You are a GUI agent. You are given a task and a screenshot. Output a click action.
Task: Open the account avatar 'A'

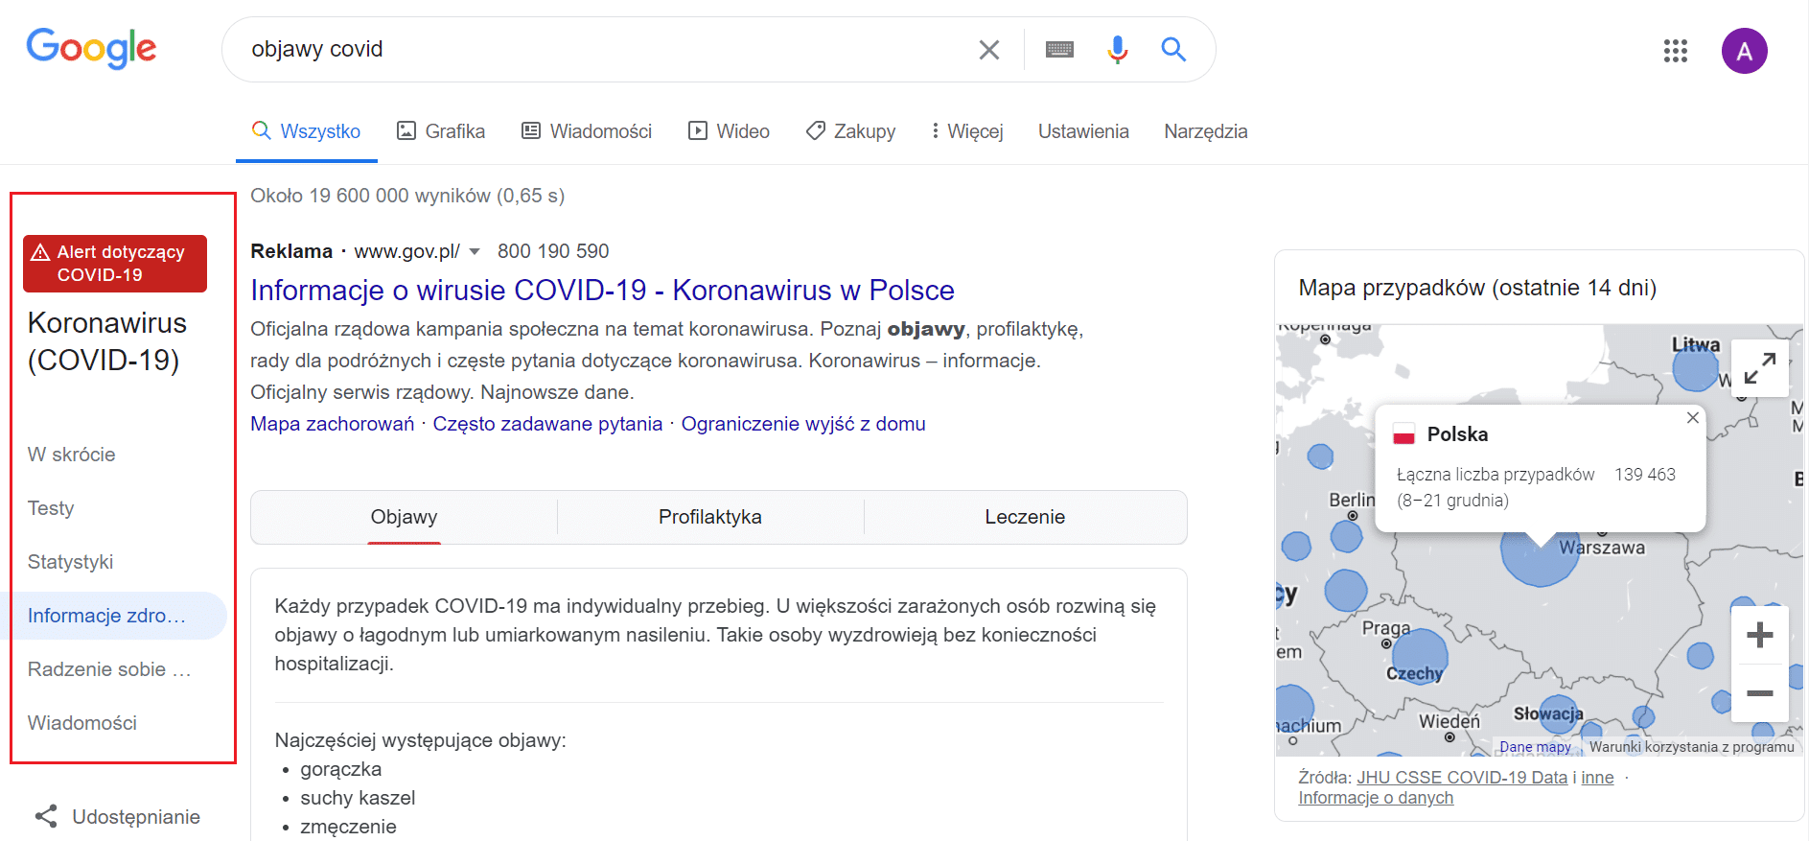(1745, 51)
